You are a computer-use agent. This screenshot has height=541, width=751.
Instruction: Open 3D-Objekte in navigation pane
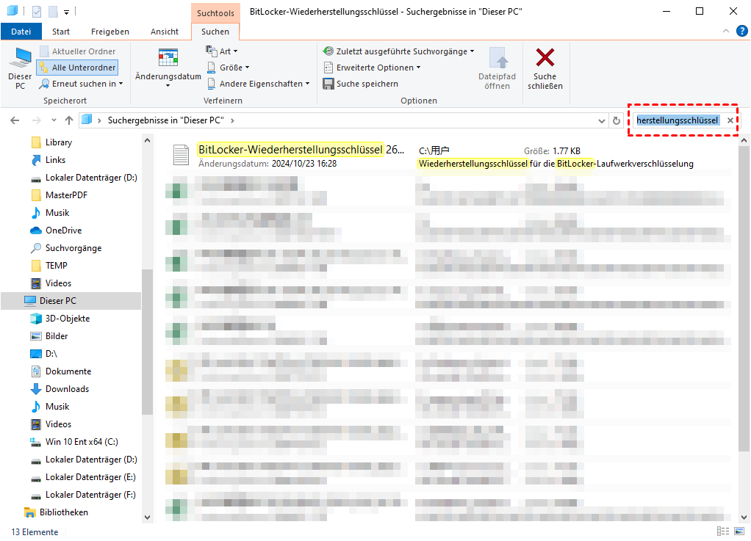pos(67,319)
